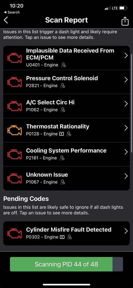Tap the gears icon beside P1062
The height and width of the screenshot is (288, 133).
(x=63, y=110)
